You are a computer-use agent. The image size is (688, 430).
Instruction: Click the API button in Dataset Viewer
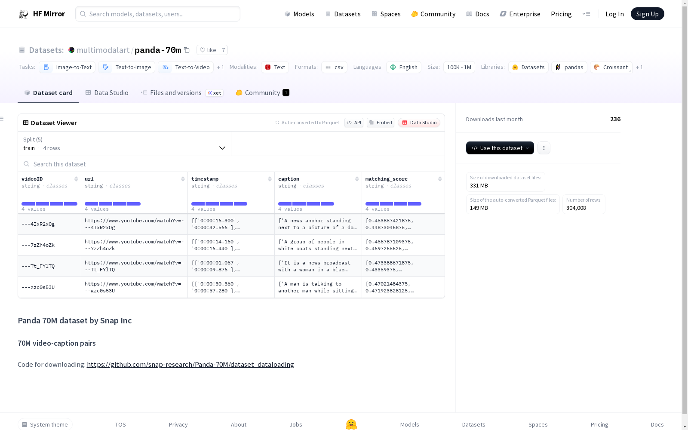click(x=354, y=123)
